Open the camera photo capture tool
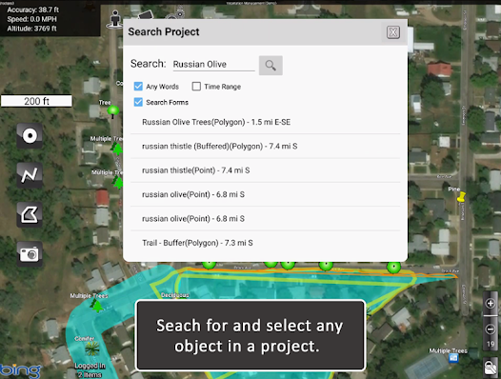 [x=30, y=254]
